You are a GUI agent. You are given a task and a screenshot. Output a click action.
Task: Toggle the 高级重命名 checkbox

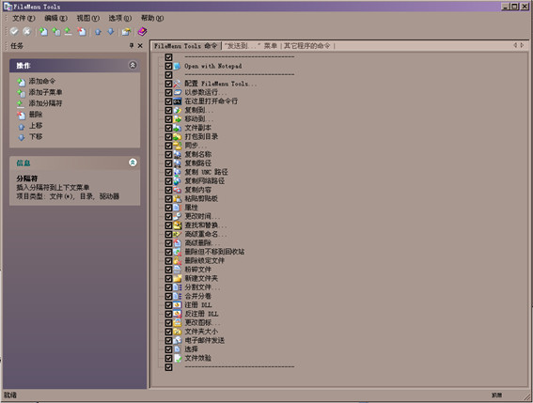click(x=168, y=234)
